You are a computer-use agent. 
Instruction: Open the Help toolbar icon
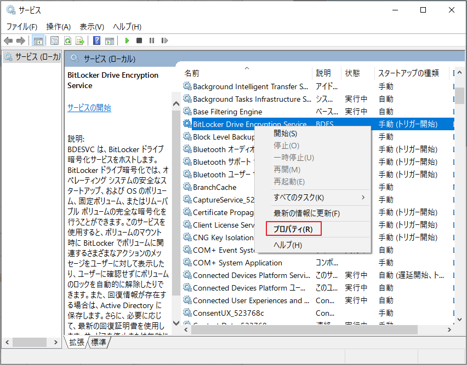[97, 40]
